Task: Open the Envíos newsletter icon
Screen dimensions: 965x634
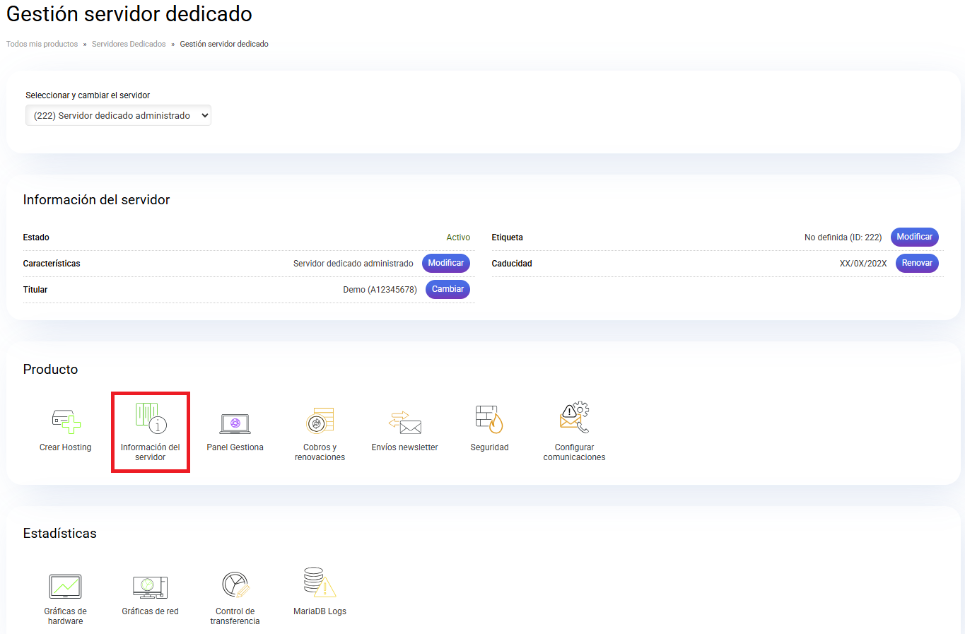Action: pyautogui.click(x=404, y=423)
